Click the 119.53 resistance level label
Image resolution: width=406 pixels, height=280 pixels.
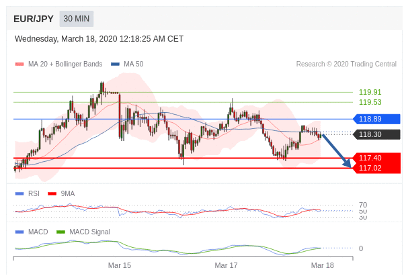(370, 102)
